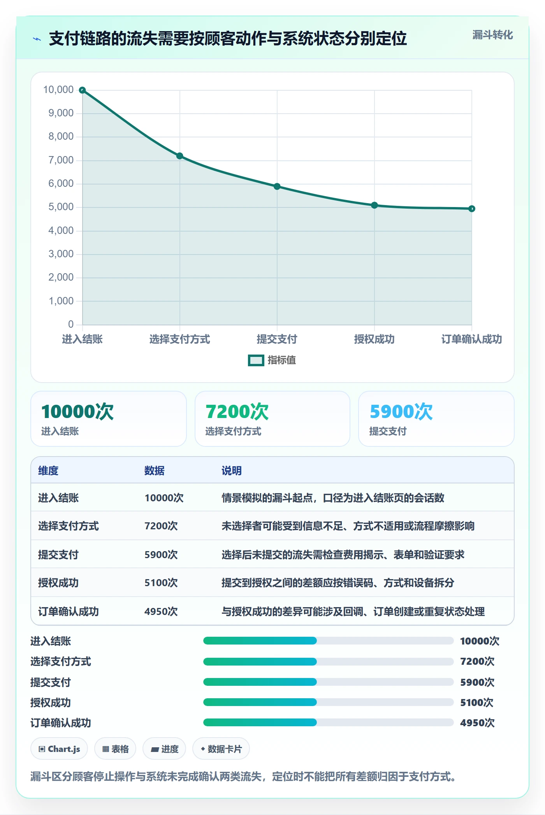The image size is (545, 815).
Task: Select the 5900次 提交支付 data card
Action: tap(436, 419)
